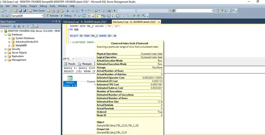Screen dimensions: 265x135
Task: Expand the SampleDB database node
Action: click(x=10, y=46)
